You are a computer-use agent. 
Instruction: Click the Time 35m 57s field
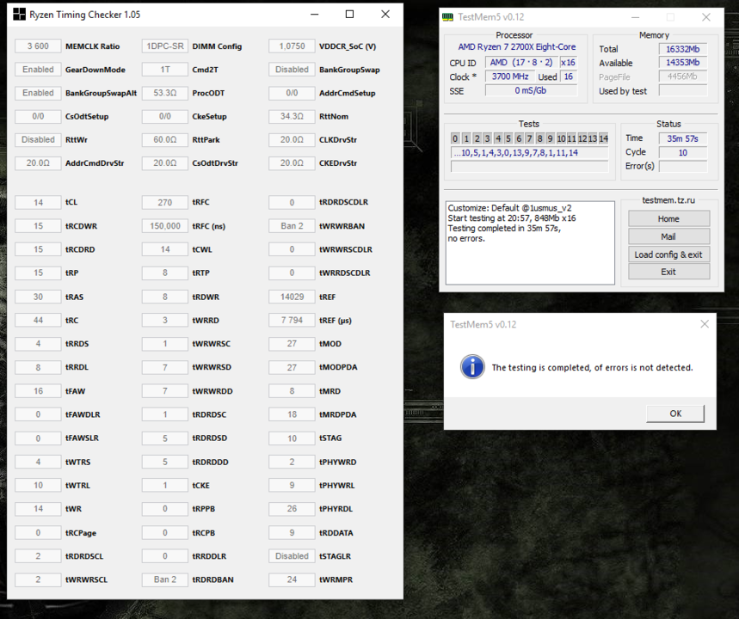click(x=683, y=138)
